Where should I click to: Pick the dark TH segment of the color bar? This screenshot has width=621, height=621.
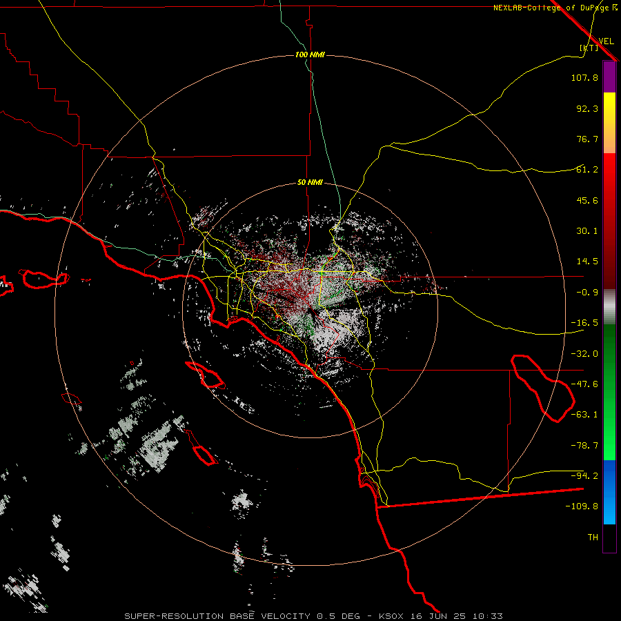click(609, 538)
